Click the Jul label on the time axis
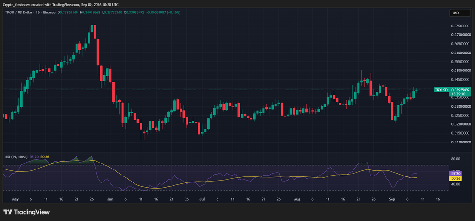This screenshot has height=221, width=475. tap(202, 200)
